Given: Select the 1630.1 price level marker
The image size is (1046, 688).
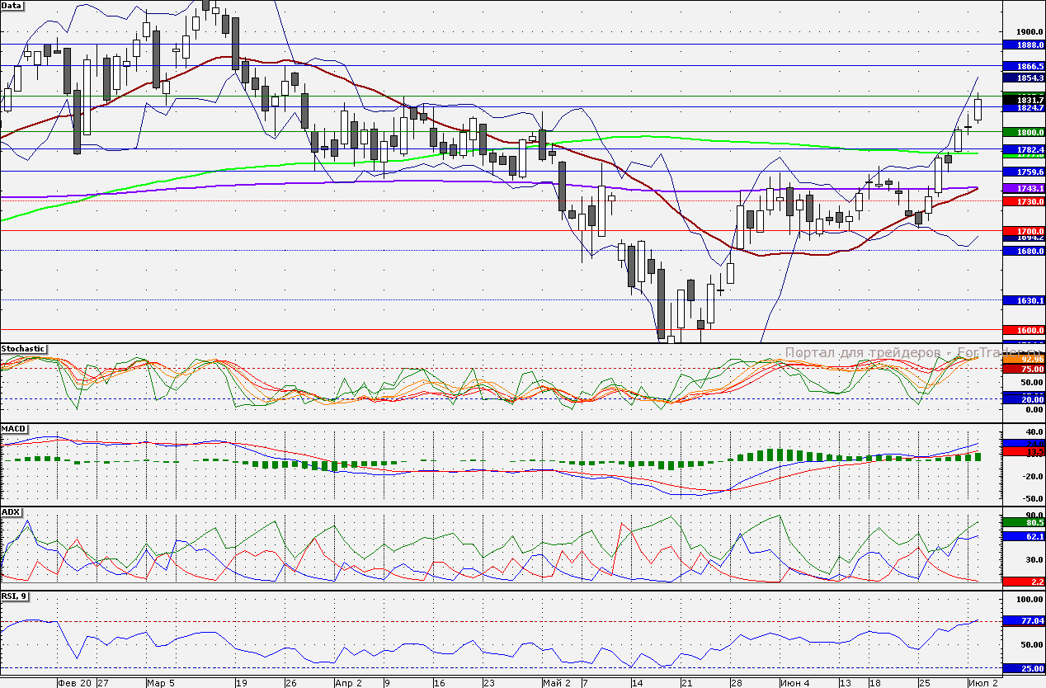Looking at the screenshot, I should [1024, 301].
